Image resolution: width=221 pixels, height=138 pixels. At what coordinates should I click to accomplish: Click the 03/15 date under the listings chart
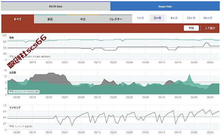(x=97, y=97)
